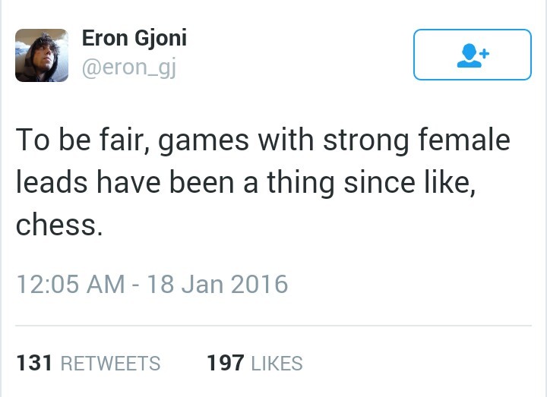Click the hooded figure in profile photo

click(x=38, y=57)
